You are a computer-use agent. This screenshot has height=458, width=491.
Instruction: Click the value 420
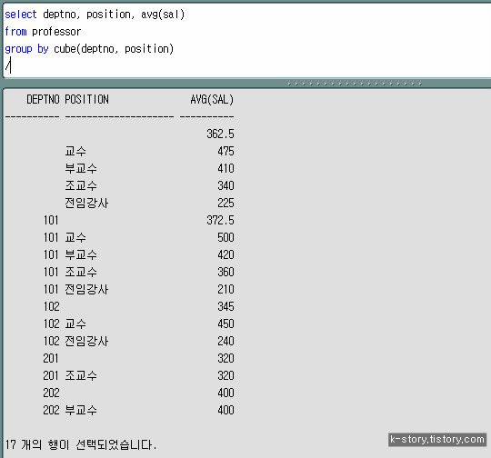[225, 254]
